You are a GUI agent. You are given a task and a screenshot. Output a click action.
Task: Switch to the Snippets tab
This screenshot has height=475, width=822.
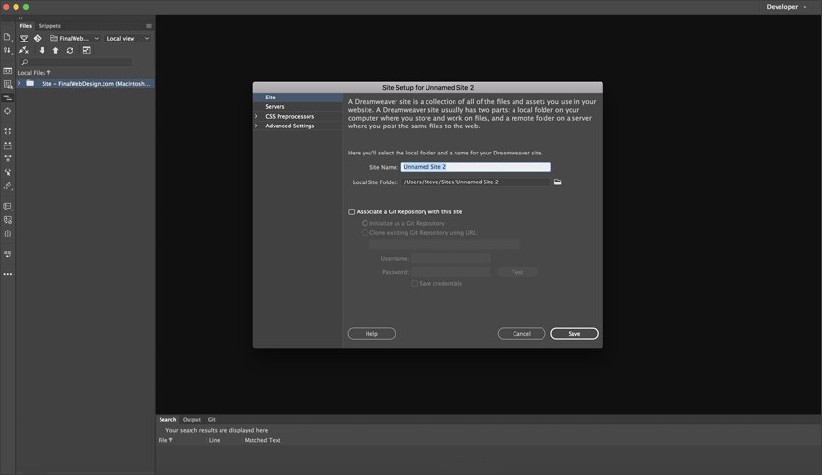49,26
